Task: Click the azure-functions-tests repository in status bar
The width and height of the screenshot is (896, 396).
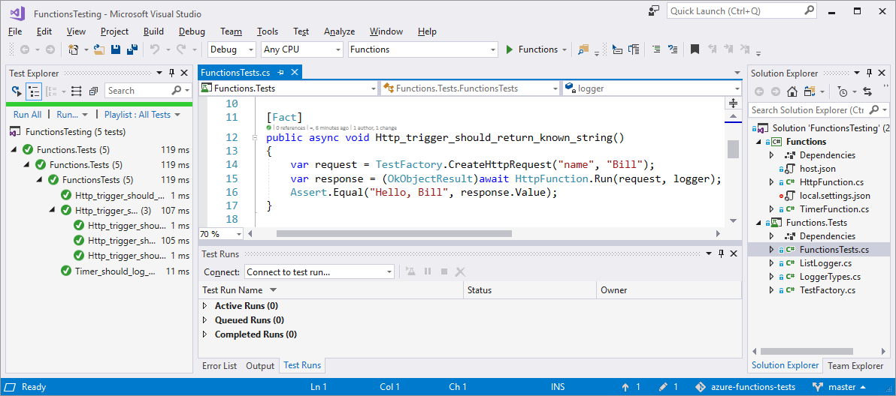Action: [x=745, y=387]
